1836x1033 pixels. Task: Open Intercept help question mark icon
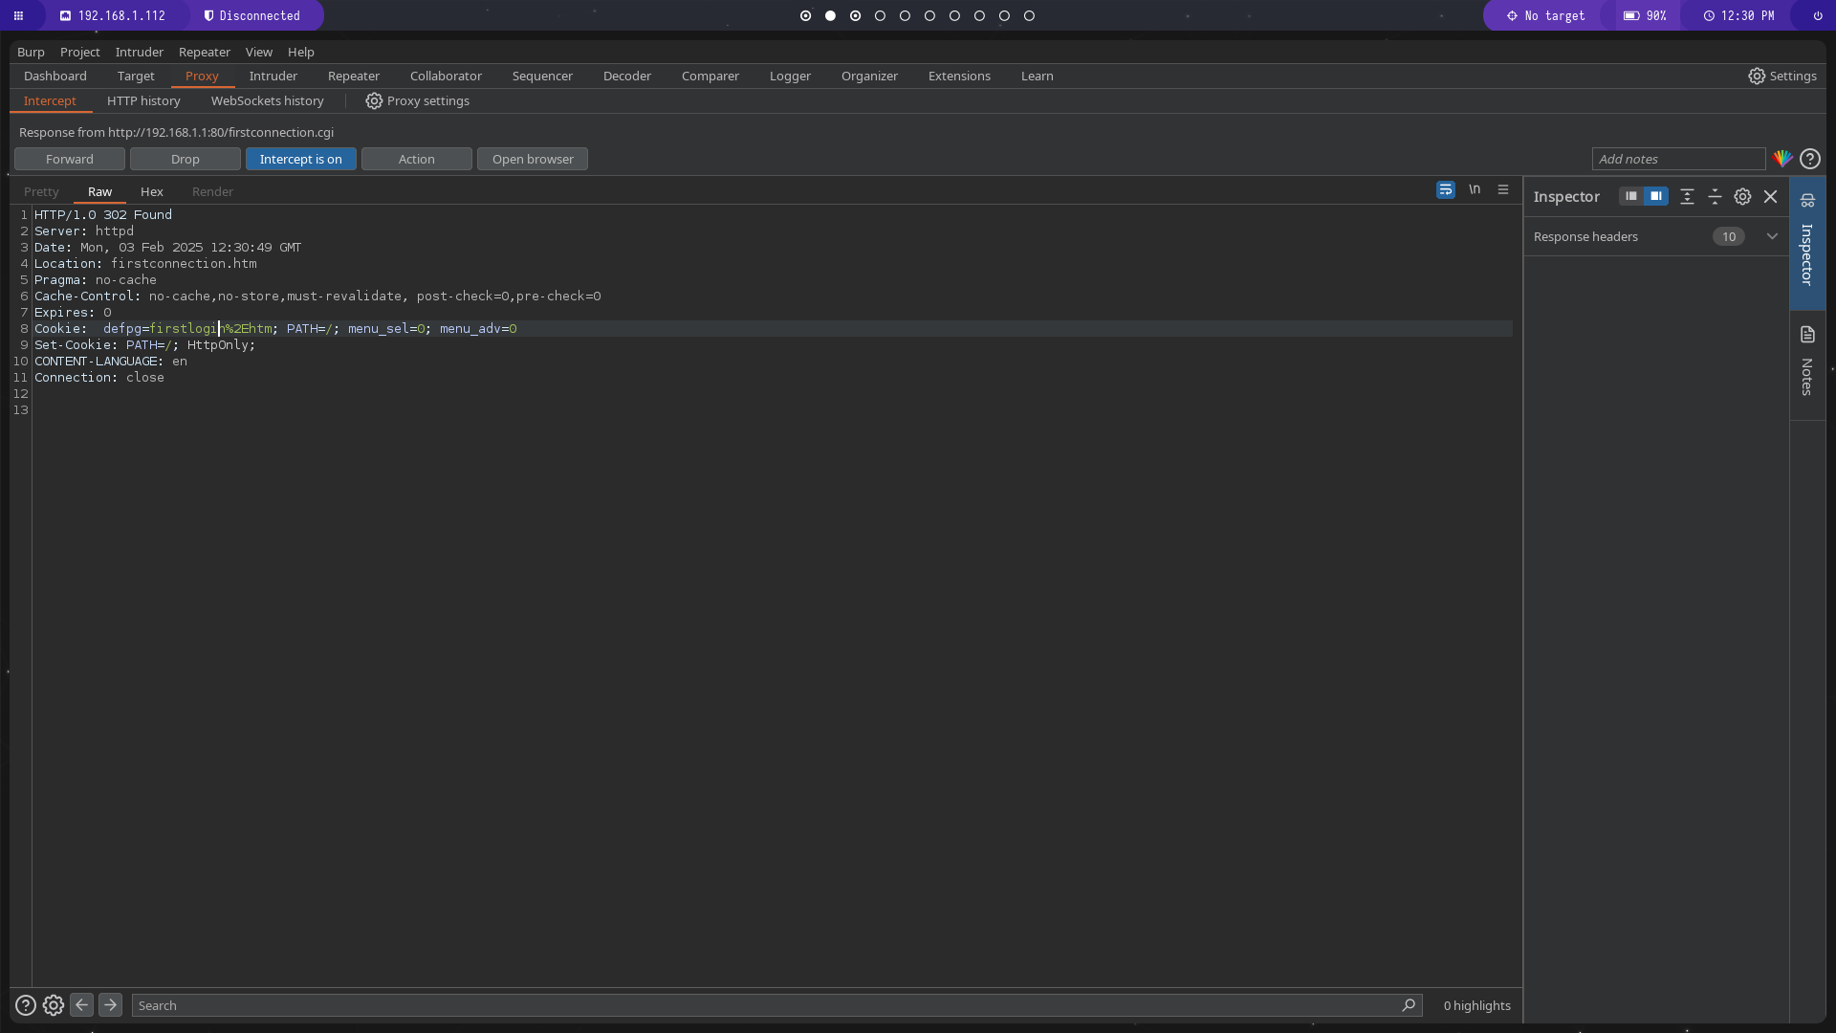(1810, 159)
